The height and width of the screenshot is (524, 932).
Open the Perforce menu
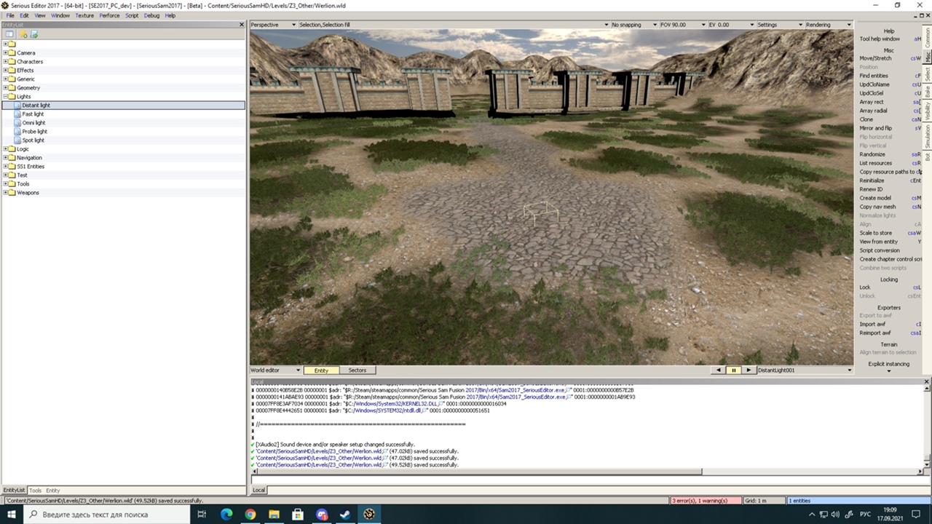[109, 15]
